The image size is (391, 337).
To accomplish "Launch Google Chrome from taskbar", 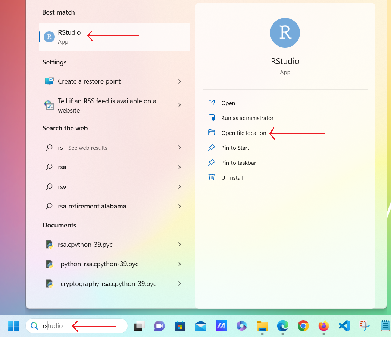I will coord(303,326).
